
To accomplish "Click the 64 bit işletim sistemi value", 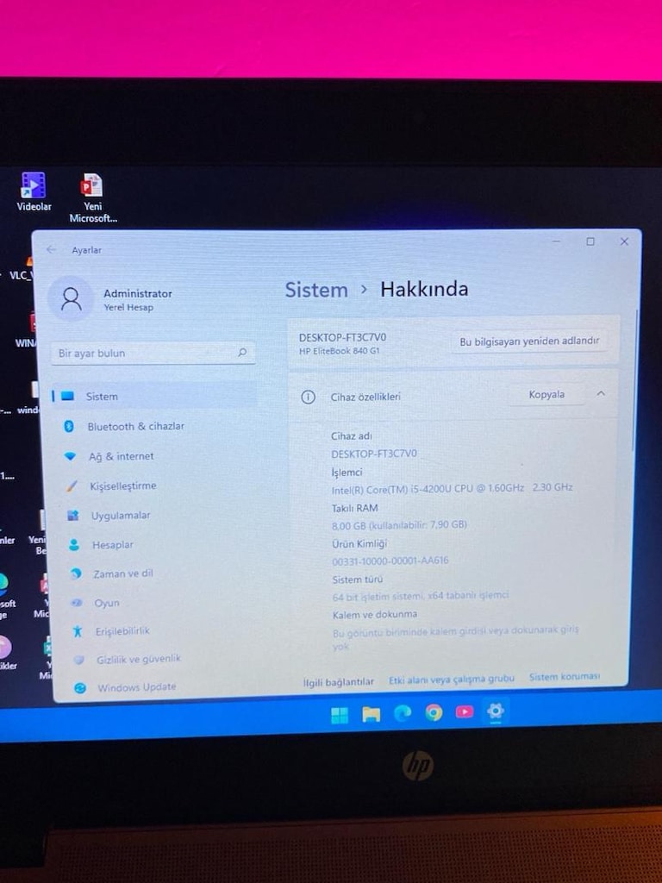I will pos(421,596).
